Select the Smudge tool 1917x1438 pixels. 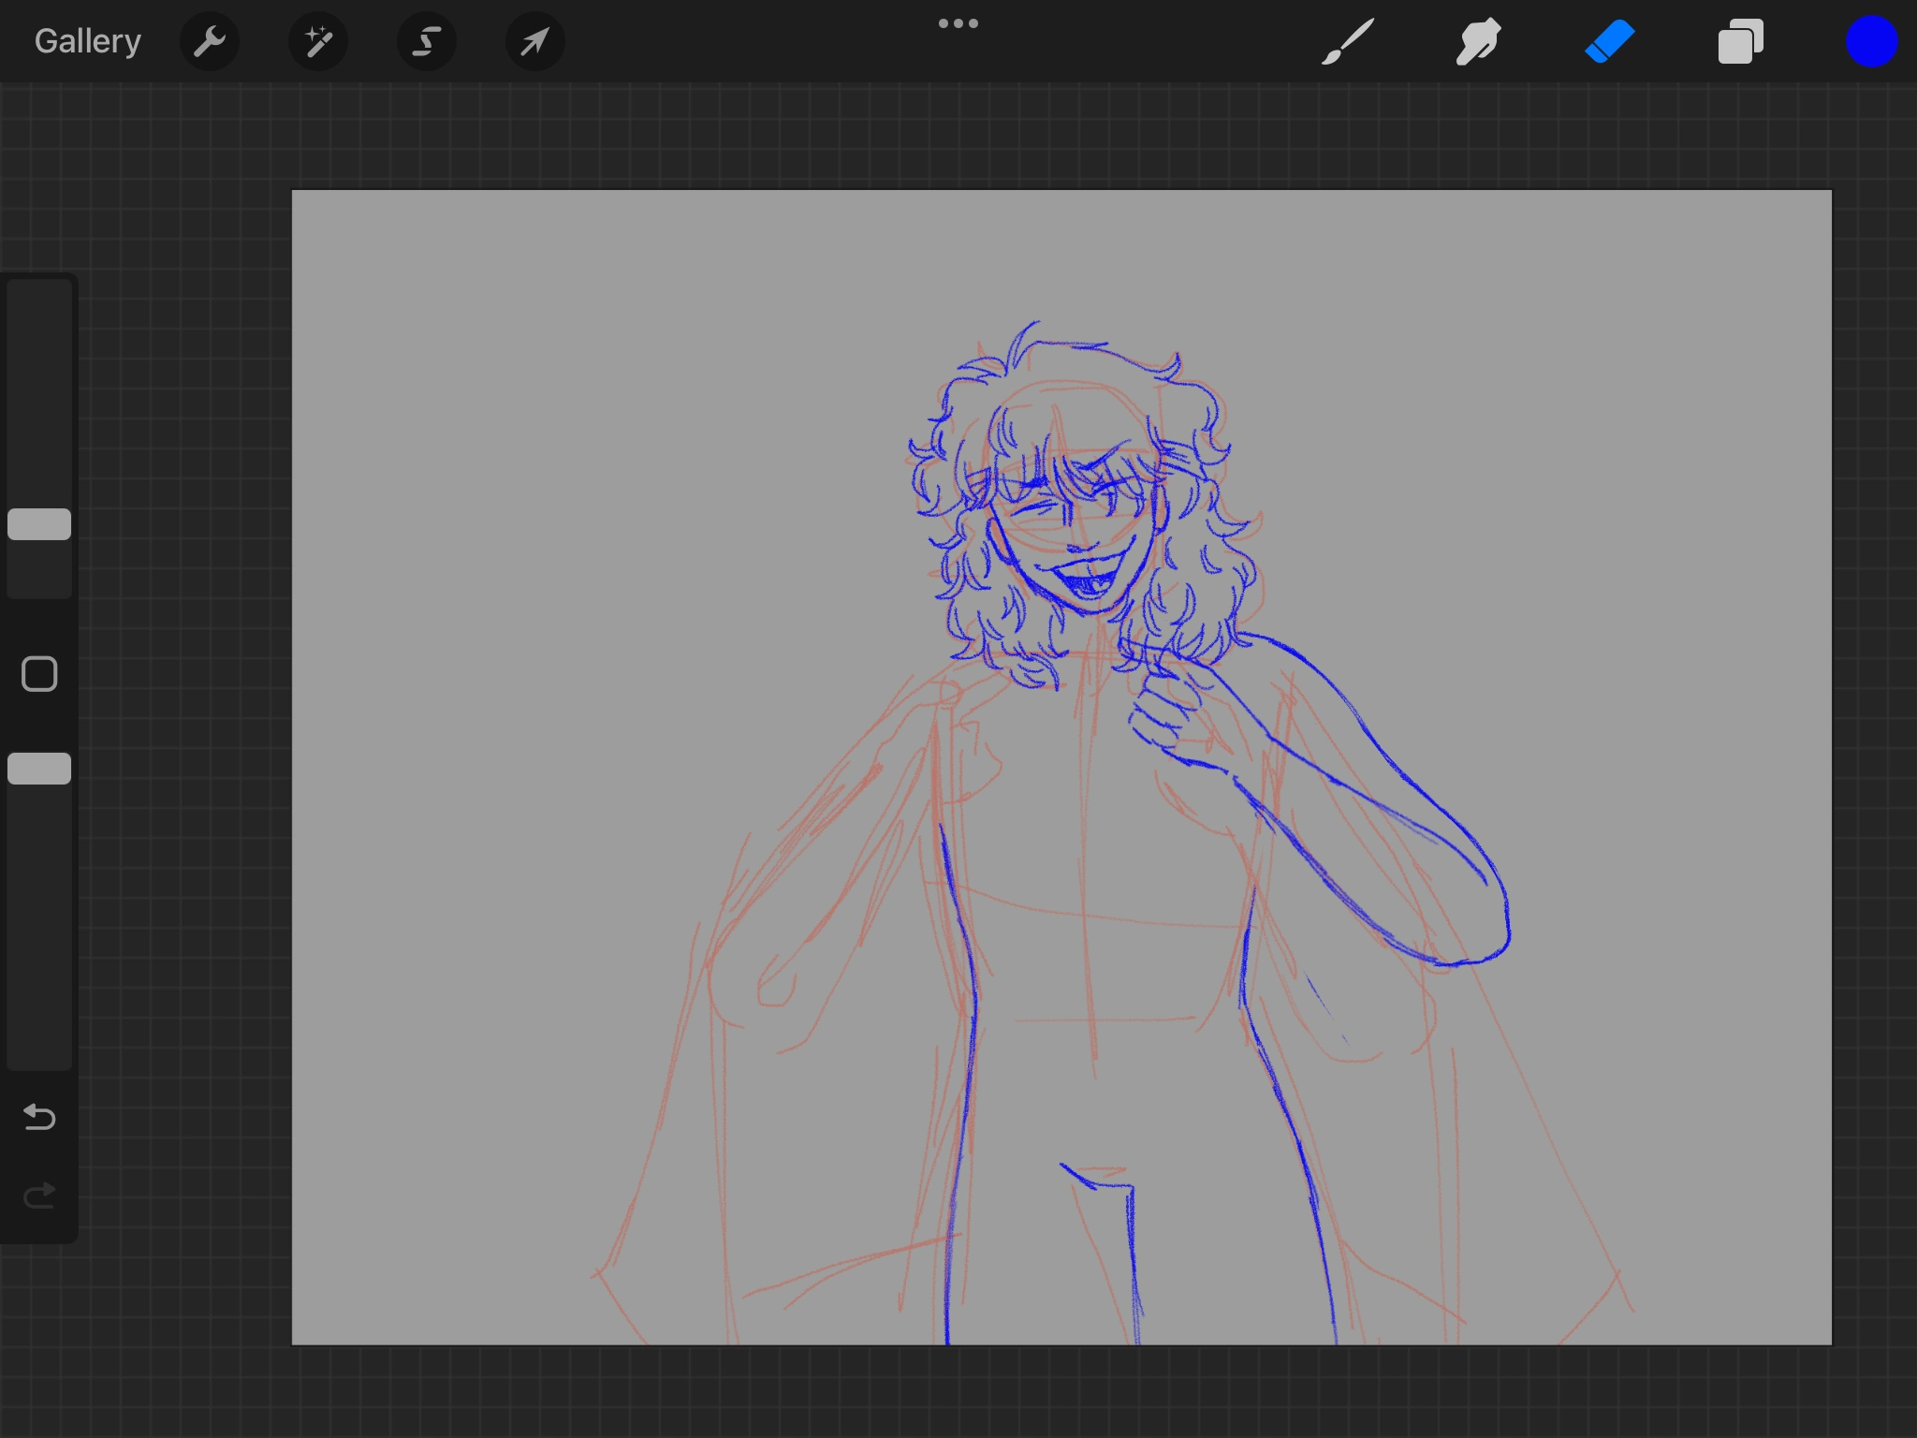[1479, 41]
